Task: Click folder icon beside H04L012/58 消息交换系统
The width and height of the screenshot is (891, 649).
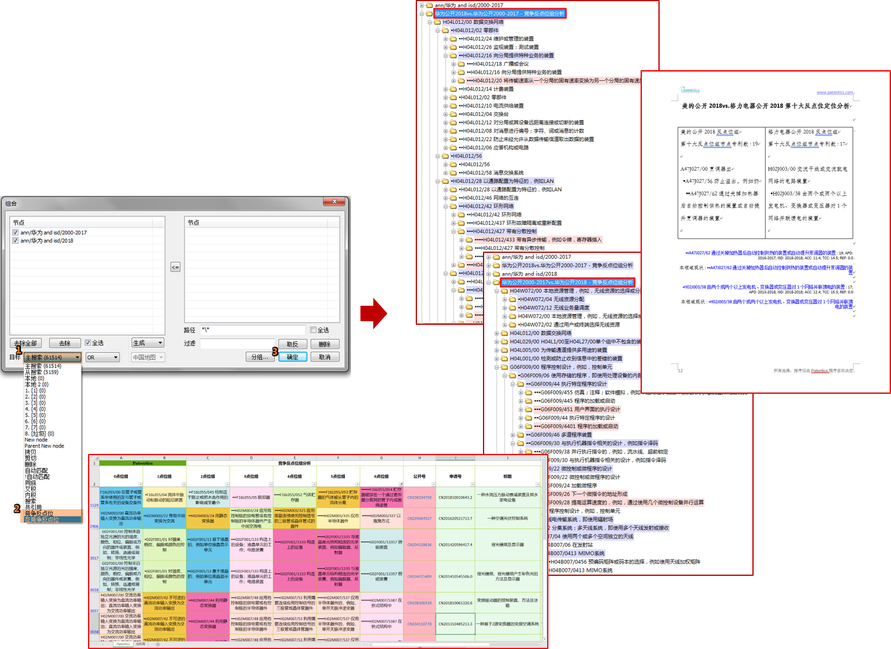Action: 453,173
